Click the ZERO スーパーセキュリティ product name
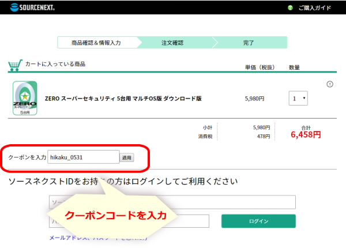The width and height of the screenshot is (346, 248). [x=123, y=99]
